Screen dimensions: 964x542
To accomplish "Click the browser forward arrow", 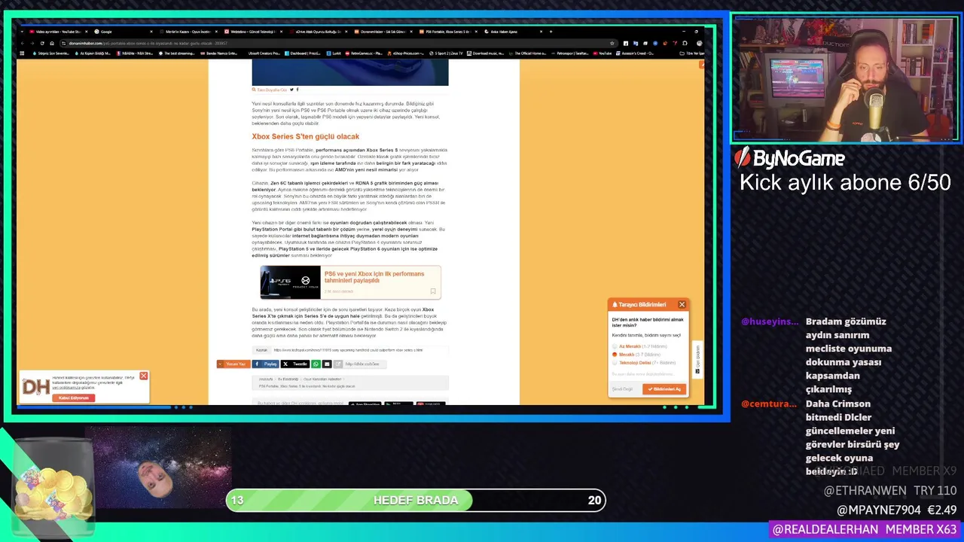I will click(32, 43).
